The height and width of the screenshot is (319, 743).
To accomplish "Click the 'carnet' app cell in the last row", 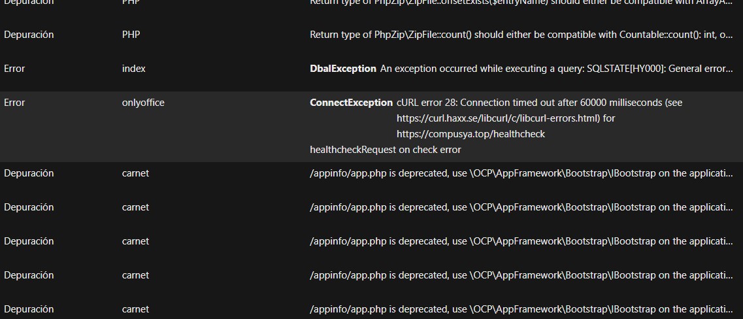I will pos(135,309).
